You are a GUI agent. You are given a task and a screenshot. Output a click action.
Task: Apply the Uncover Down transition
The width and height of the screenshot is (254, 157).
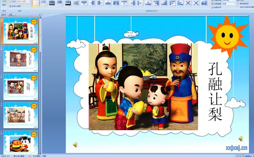pos(124,3)
